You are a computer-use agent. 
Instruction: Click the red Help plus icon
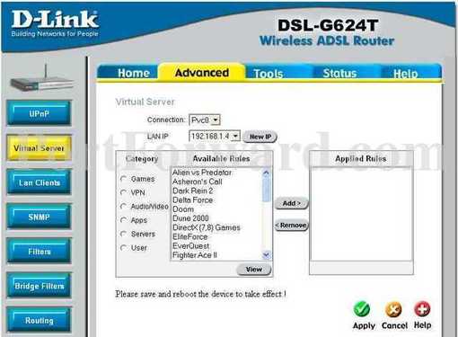(x=422, y=309)
